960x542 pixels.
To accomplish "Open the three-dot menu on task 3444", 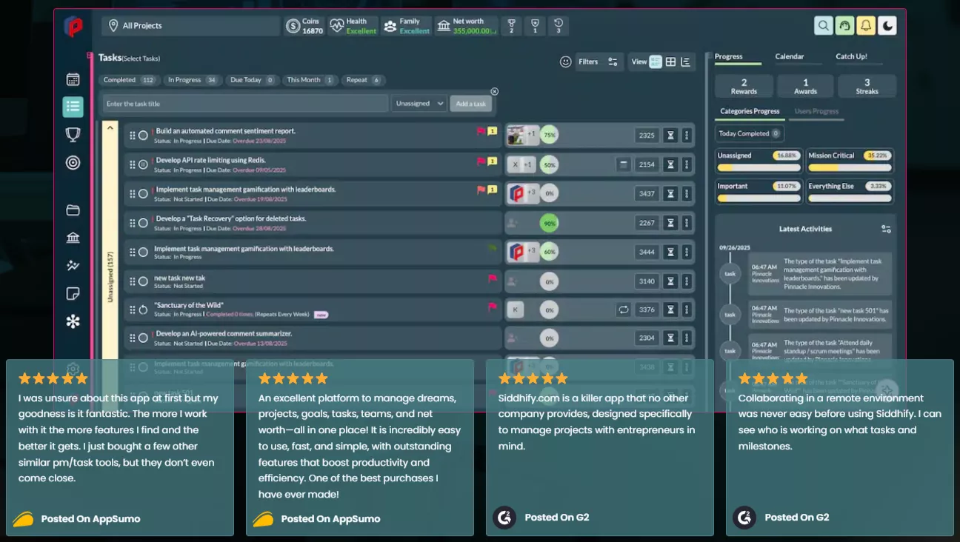I will coord(687,252).
